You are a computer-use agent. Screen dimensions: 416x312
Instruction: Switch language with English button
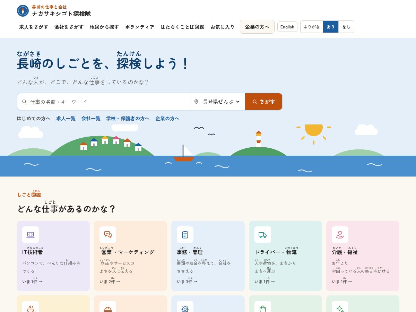[x=287, y=27]
